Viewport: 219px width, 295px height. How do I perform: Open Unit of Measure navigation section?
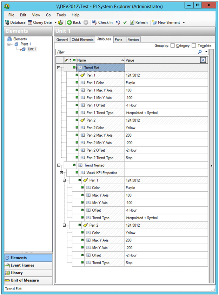coord(25,280)
